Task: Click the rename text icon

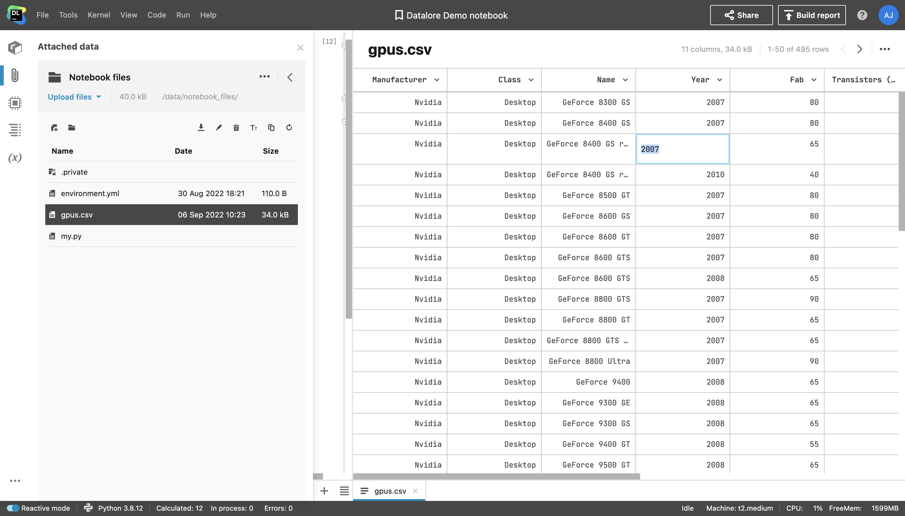Action: point(253,128)
